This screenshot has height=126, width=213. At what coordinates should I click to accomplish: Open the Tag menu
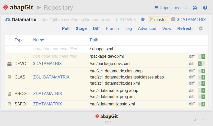pyautogui.click(x=128, y=29)
